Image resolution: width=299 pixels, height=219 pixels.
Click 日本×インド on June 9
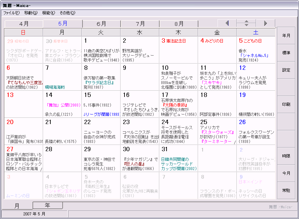(250, 182)
